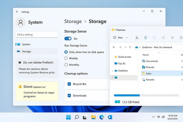Uncheck the Recycle Bin checkbox
This screenshot has width=183, height=122.
[x=69, y=84]
